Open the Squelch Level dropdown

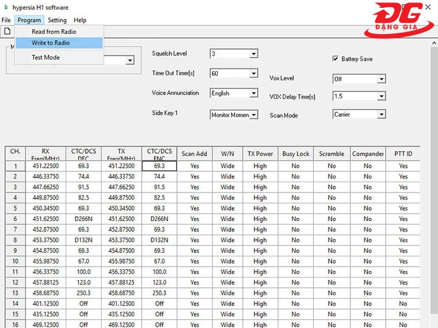click(254, 54)
